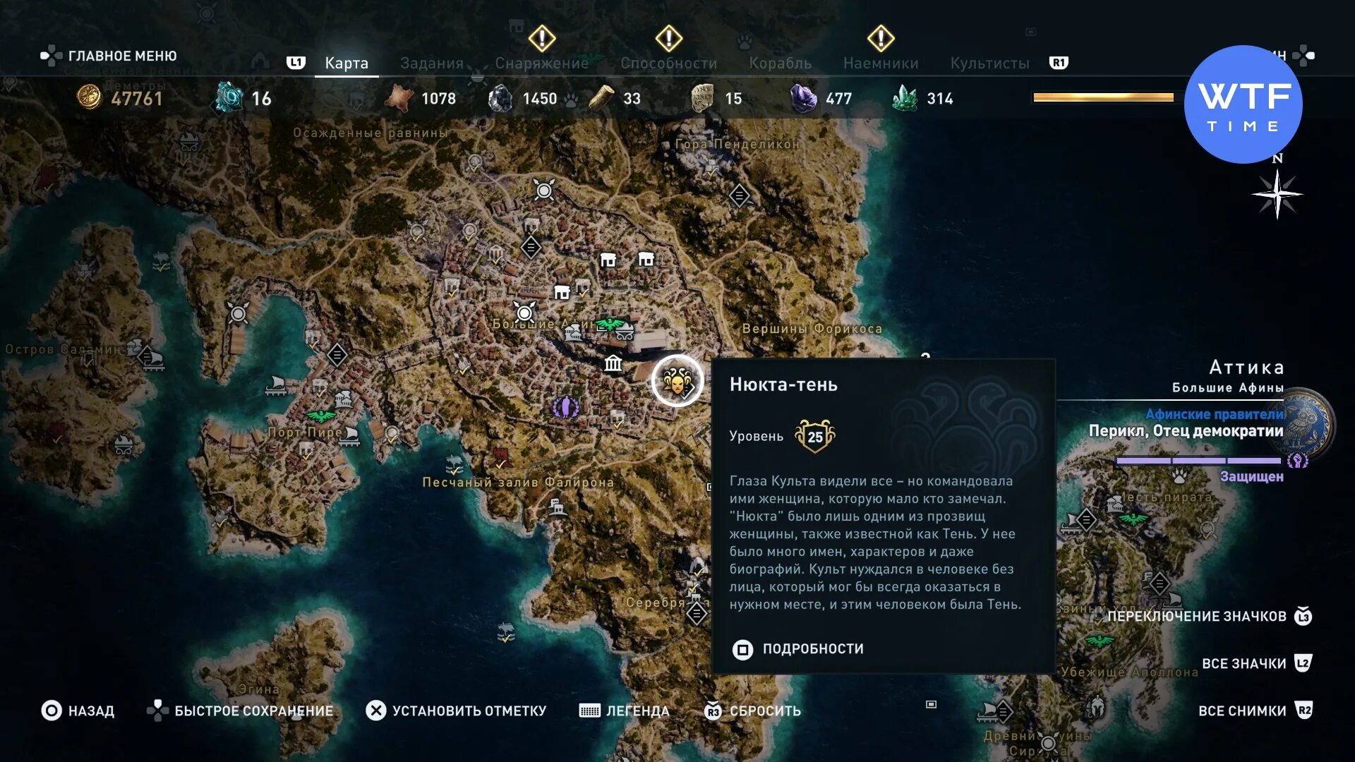This screenshot has height=762, width=1355.
Task: Open the Культисты tab
Action: pyautogui.click(x=989, y=63)
